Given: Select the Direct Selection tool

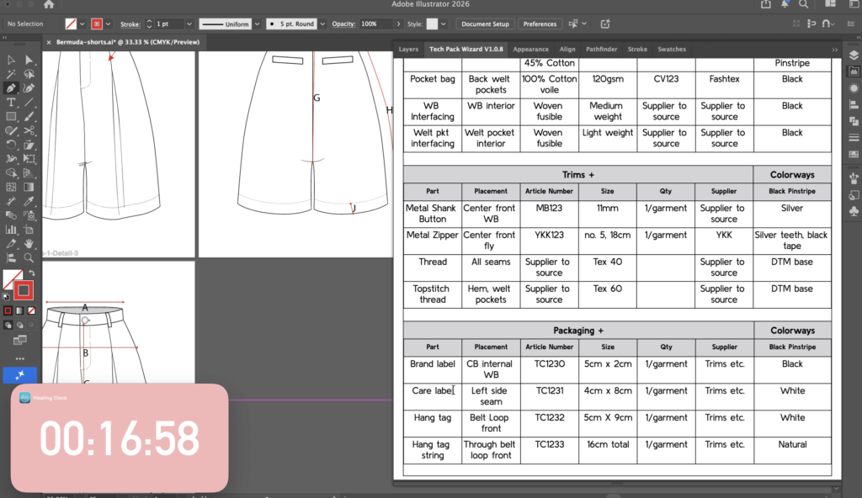Looking at the screenshot, I should tap(29, 60).
